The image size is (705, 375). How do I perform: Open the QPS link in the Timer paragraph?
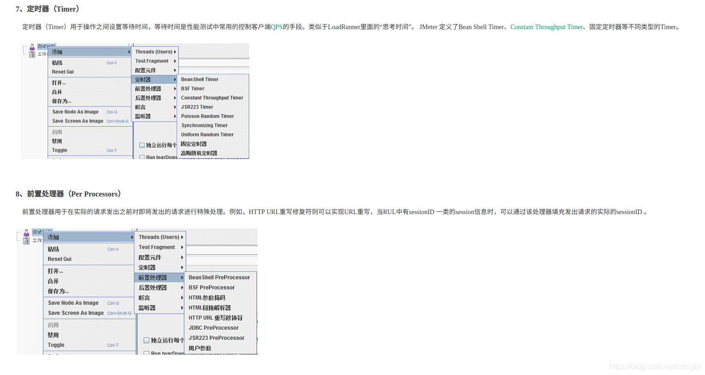(276, 27)
